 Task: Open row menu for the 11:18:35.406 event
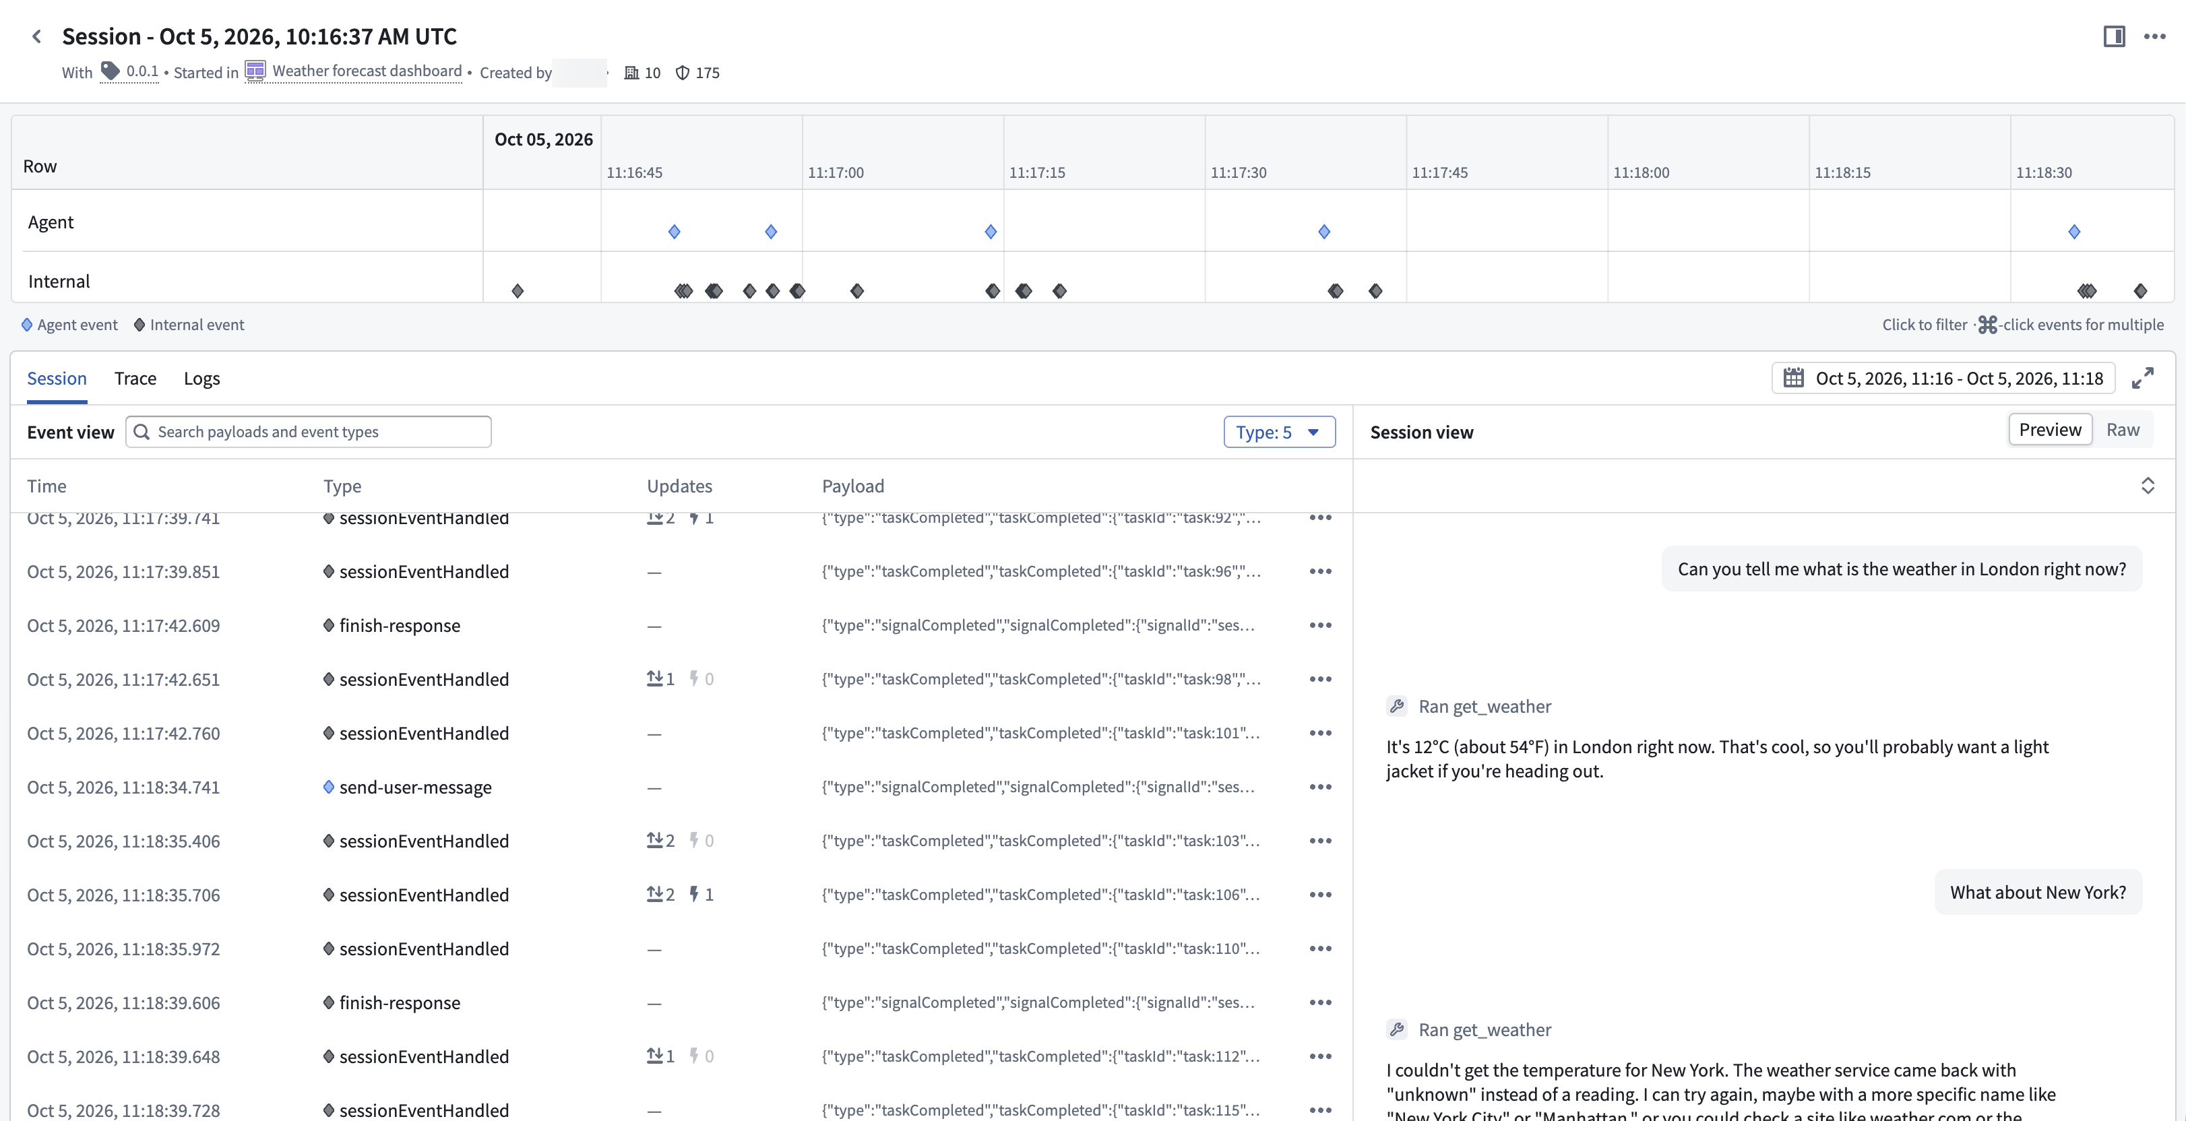coord(1320,841)
